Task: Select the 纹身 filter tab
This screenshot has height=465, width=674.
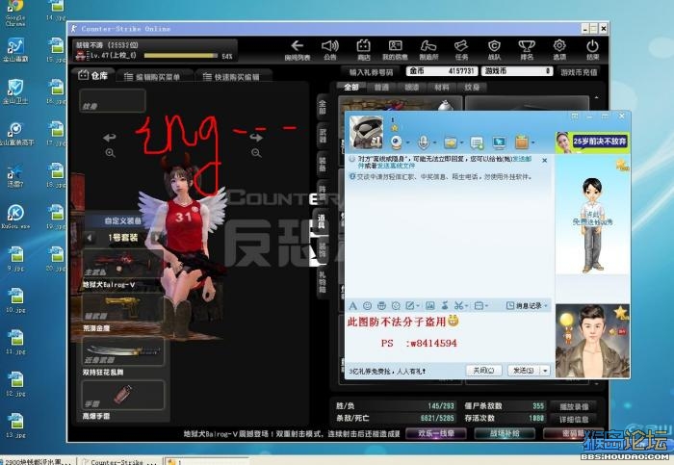Action: pyautogui.click(x=472, y=88)
